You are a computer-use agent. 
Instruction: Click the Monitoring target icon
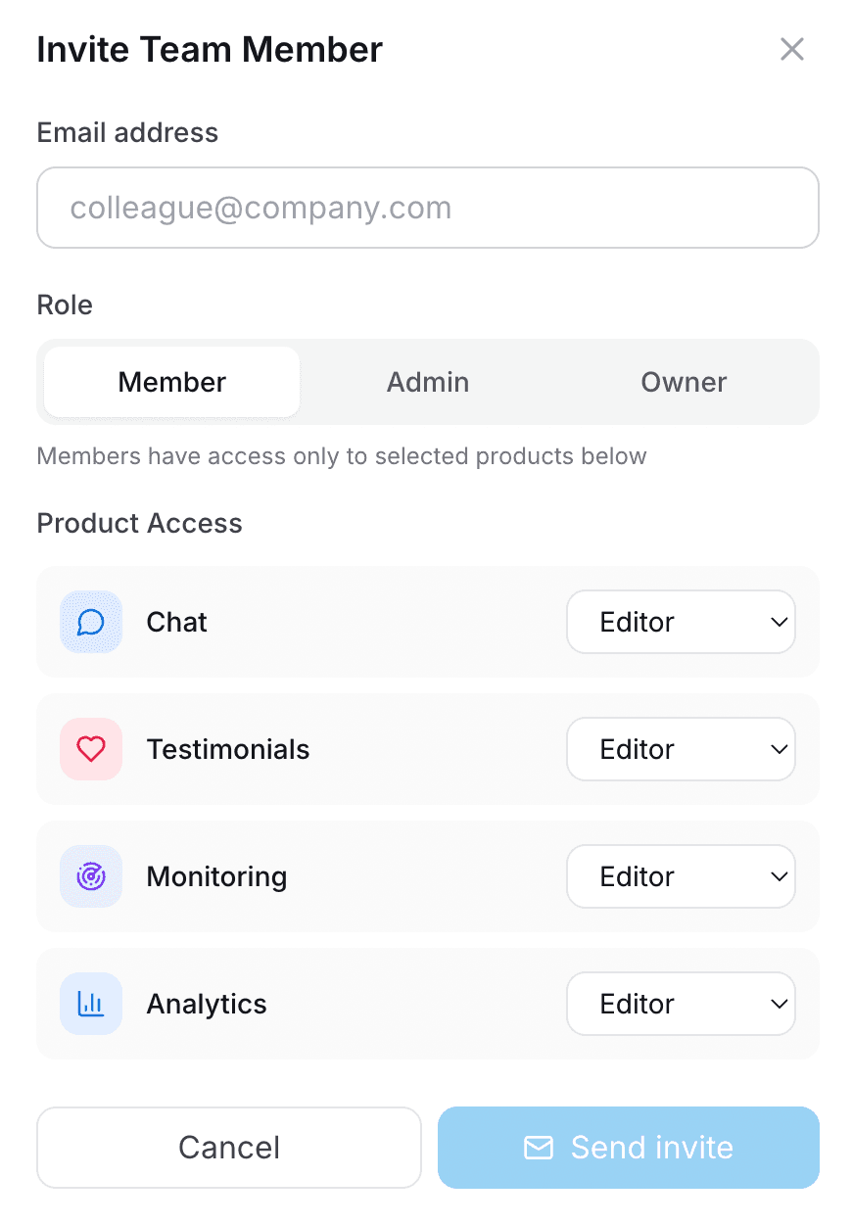(x=90, y=876)
